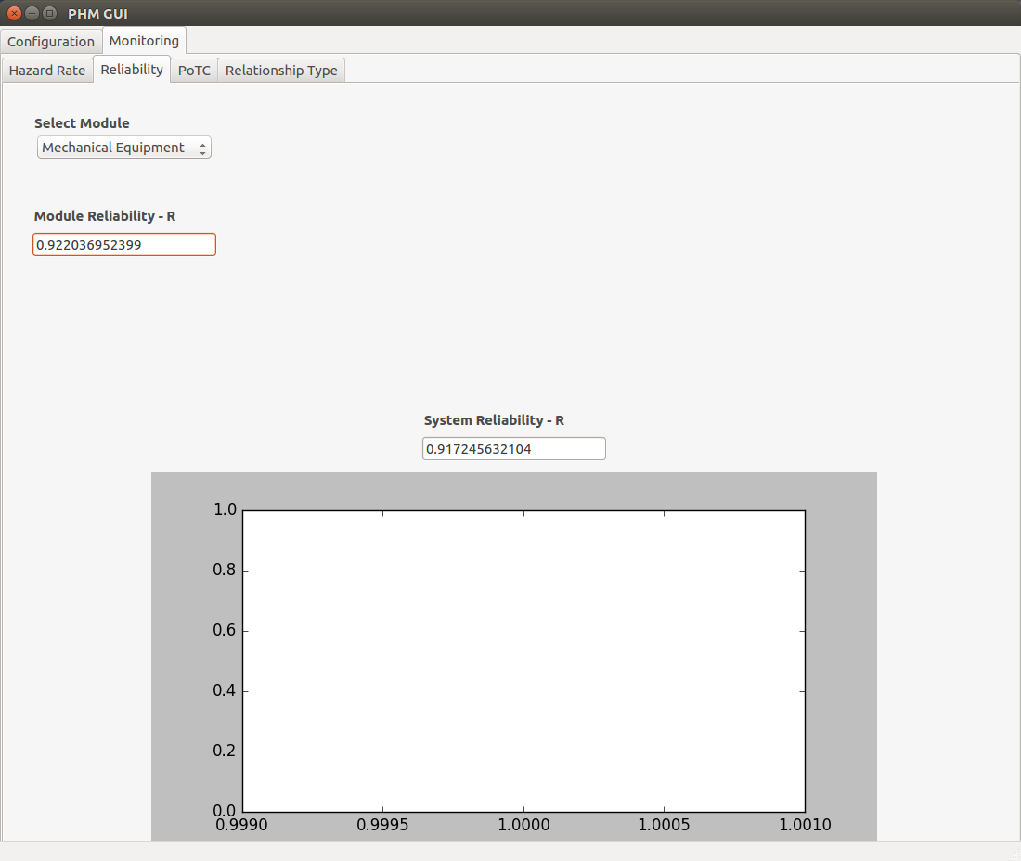The width and height of the screenshot is (1021, 861).
Task: Click inside the reliability plot area
Action: click(x=523, y=662)
